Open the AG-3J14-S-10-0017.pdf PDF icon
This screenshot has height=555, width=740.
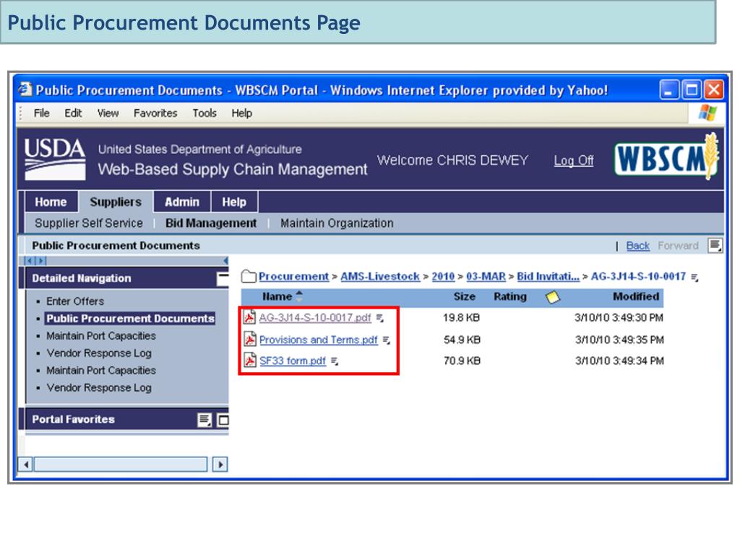pos(250,318)
